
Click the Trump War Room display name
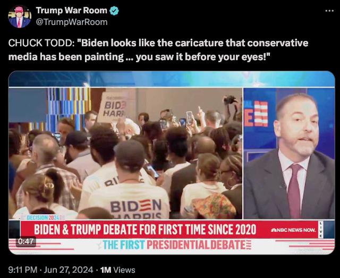coord(71,11)
